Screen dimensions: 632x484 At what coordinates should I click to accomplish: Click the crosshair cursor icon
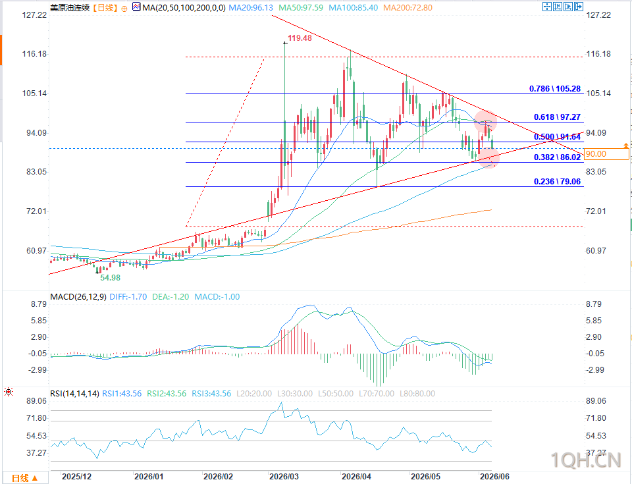(x=547, y=7)
